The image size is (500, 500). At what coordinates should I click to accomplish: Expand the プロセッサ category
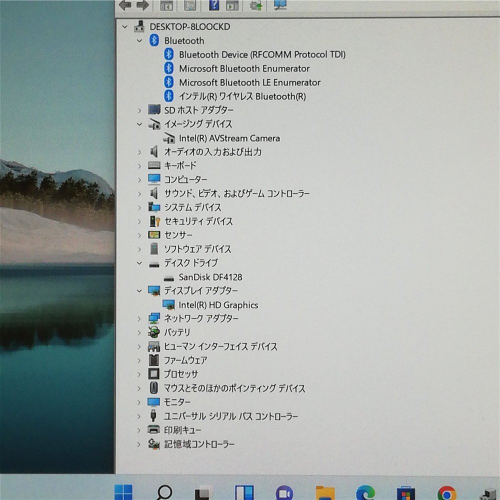140,374
